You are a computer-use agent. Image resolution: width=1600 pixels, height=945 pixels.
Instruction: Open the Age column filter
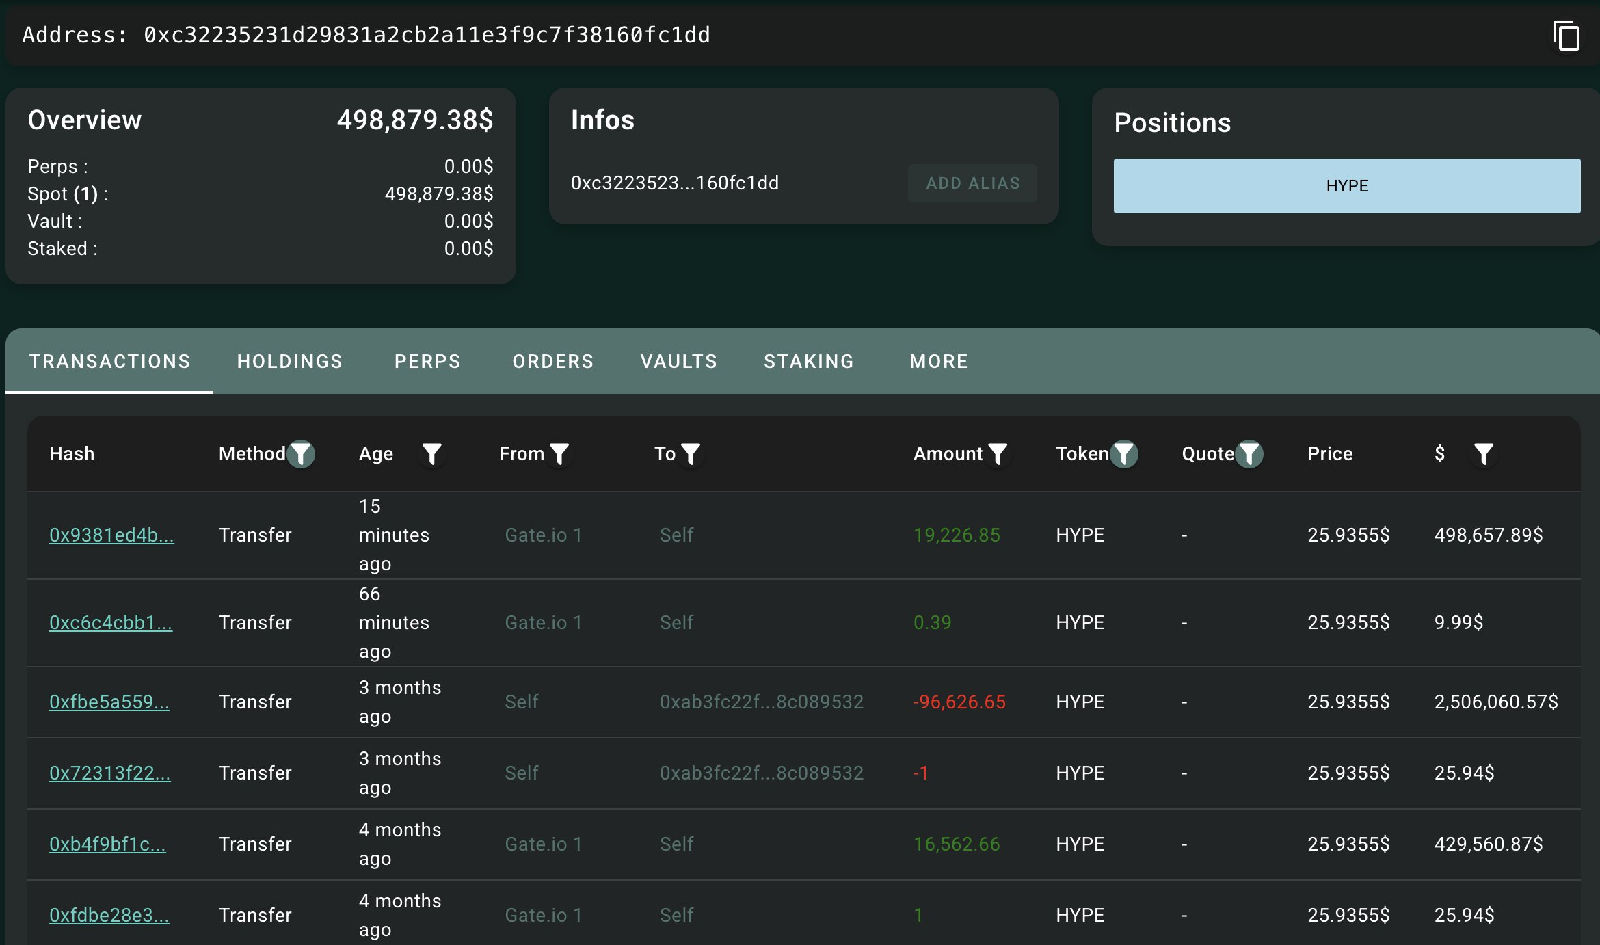click(431, 454)
